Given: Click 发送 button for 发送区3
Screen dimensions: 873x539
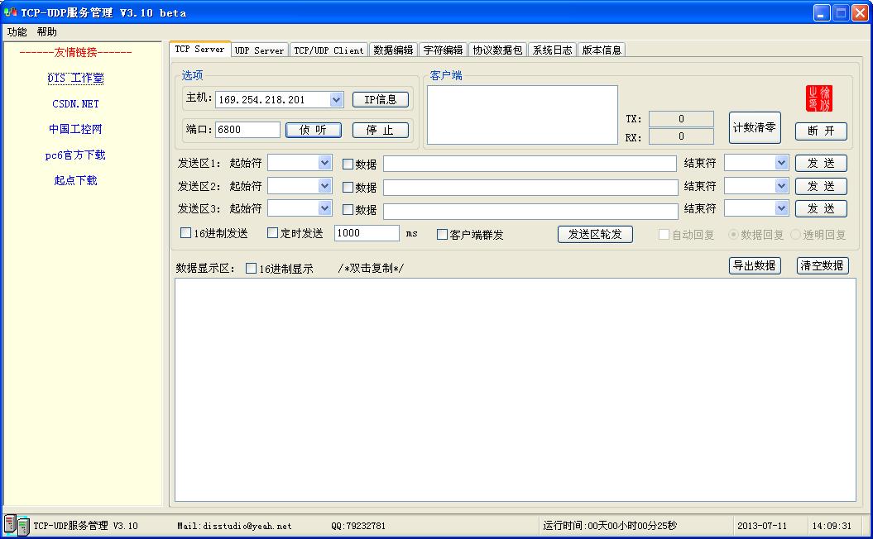Looking at the screenshot, I should tap(821, 208).
